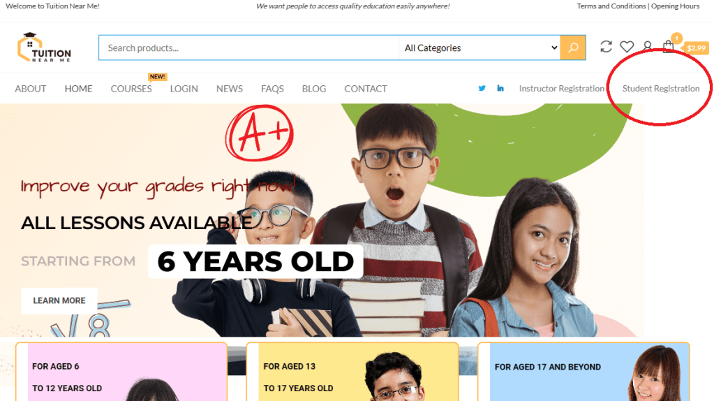Open the wishlist heart icon

(x=627, y=47)
